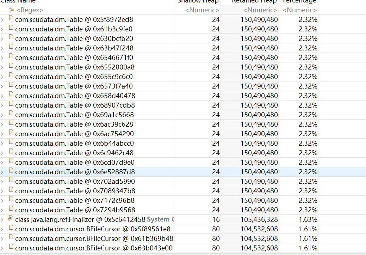
Task: Click object icon of Table @ 0x6e52887d8
Action: [x=11, y=170]
